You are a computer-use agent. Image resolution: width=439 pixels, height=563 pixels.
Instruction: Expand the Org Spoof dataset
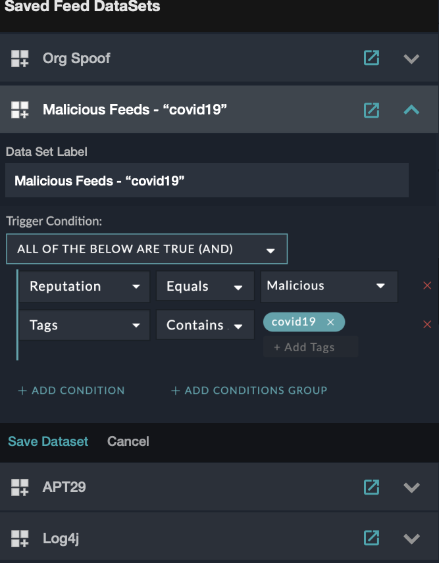coord(411,58)
